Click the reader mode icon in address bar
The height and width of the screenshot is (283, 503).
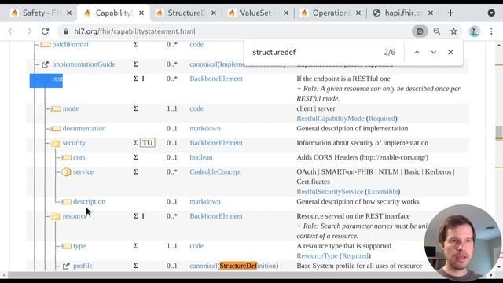tap(420, 31)
